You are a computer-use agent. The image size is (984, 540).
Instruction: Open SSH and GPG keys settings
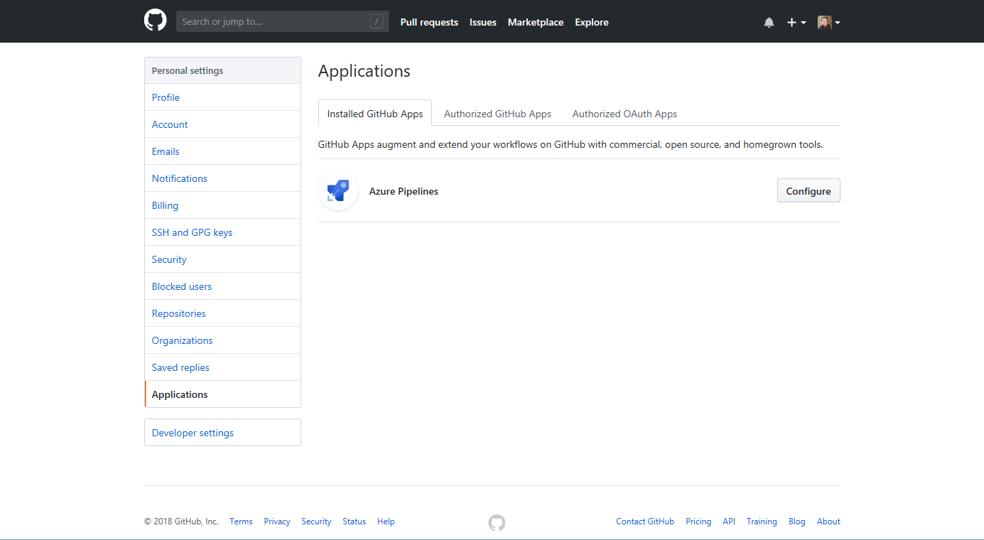(192, 232)
